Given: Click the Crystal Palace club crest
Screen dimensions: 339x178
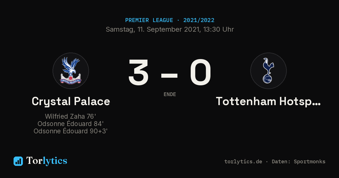Looking at the screenshot, I should pyautogui.click(x=71, y=71).
